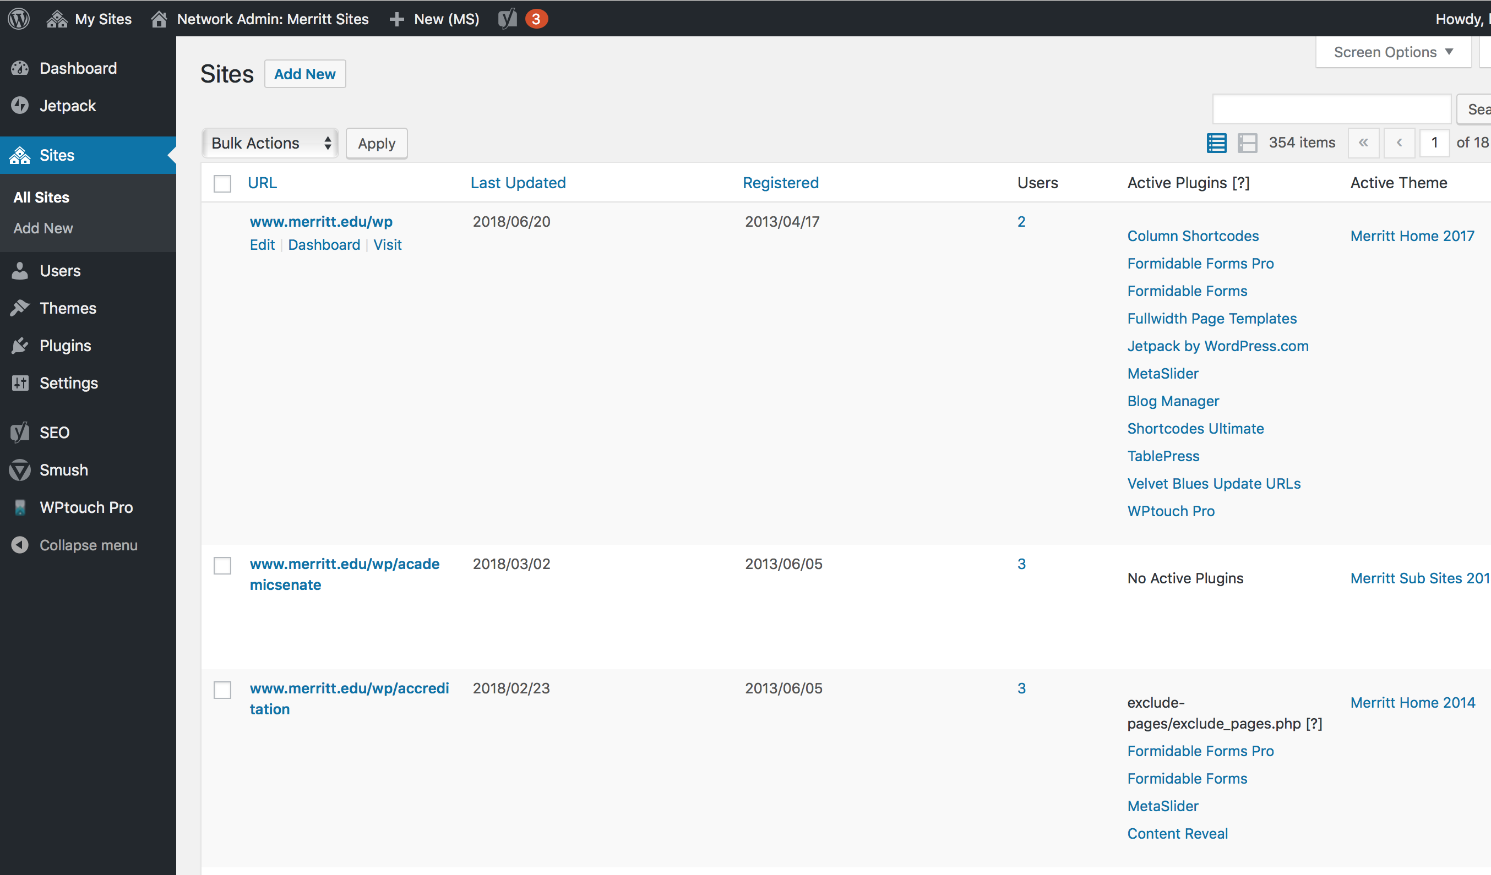
Task: Sort by Last Updated column
Action: [518, 183]
